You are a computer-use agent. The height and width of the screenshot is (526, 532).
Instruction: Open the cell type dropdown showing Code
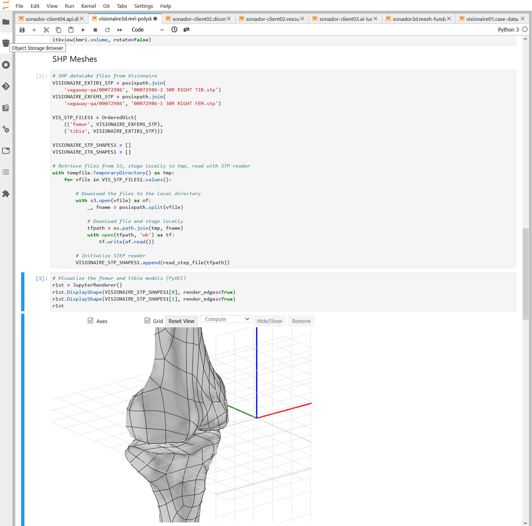[x=146, y=29]
